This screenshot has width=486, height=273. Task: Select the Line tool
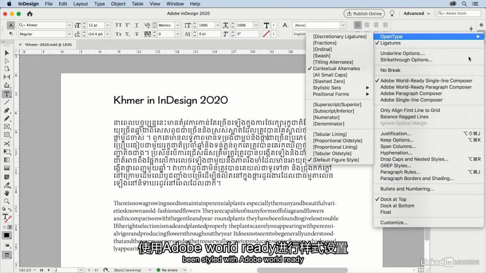pos(7,102)
